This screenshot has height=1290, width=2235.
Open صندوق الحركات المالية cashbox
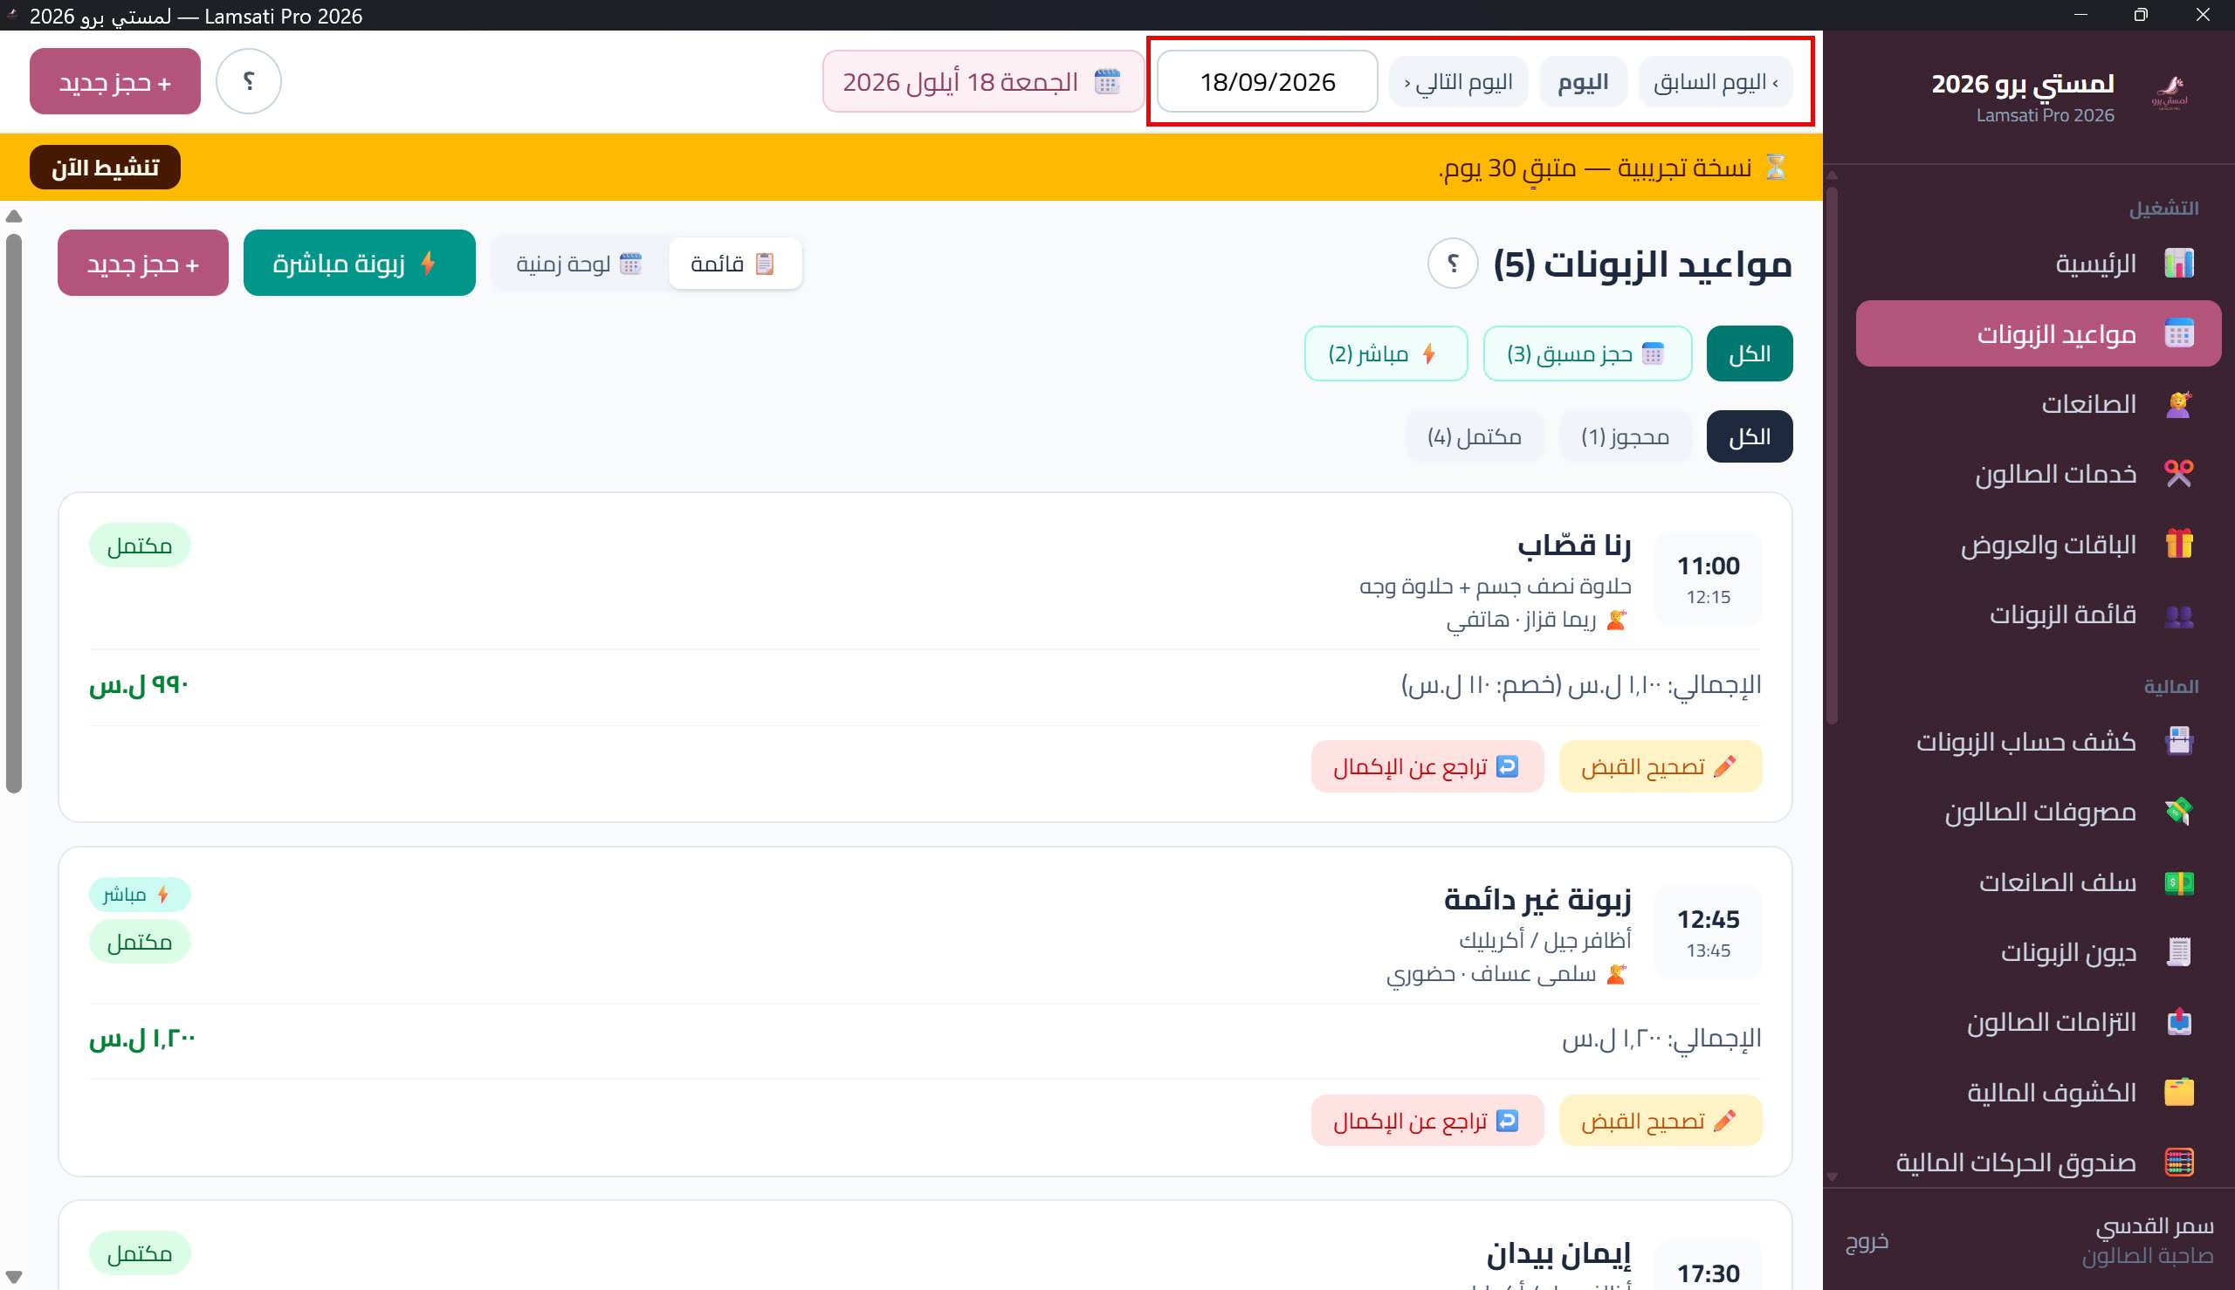pyautogui.click(x=2039, y=1162)
